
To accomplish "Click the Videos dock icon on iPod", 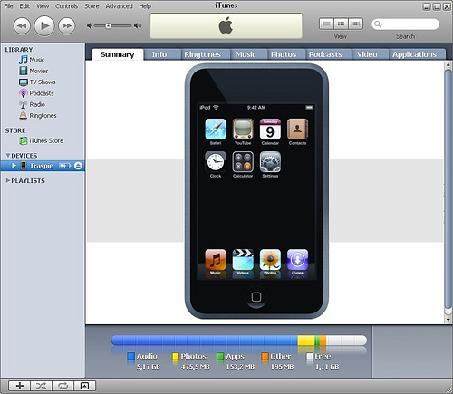I will tap(243, 260).
